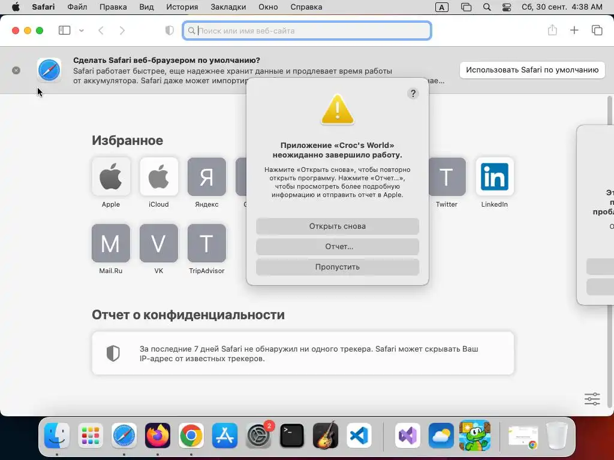614x460 pixels.
Task: Open Finder from the Dock
Action: click(57, 435)
